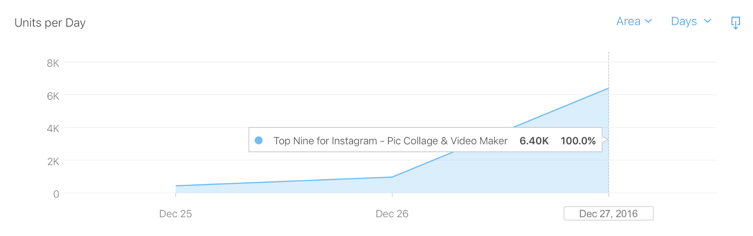This screenshot has width=753, height=236.
Task: Click the 4K y-axis label
Action: 53,128
